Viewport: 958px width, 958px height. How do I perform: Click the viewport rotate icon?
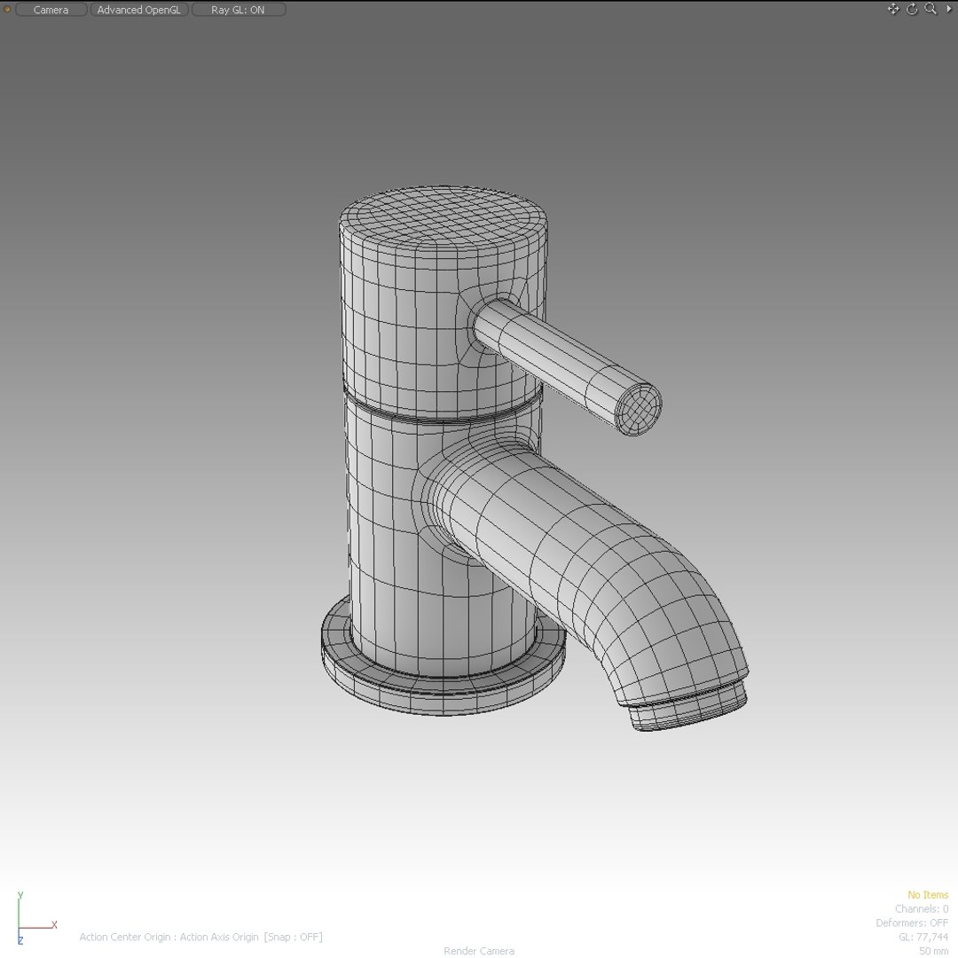point(912,9)
